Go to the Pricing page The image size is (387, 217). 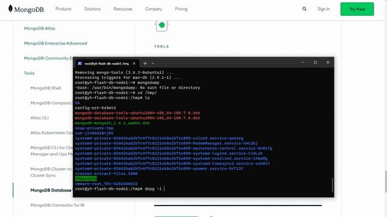coord(181,9)
